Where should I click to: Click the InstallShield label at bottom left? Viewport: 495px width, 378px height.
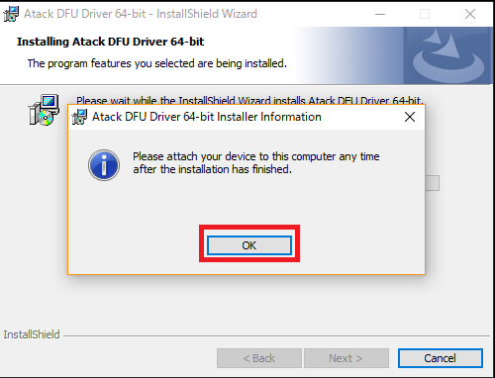32,334
